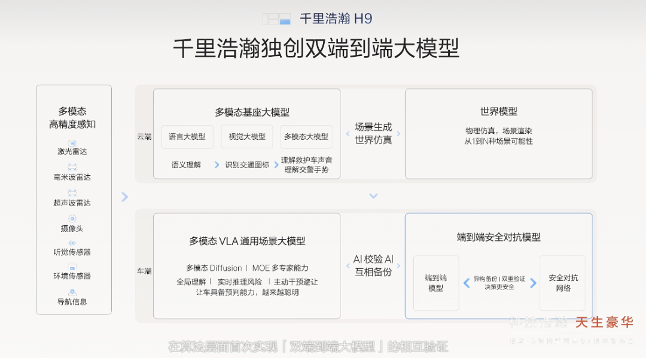Click the icon above 超声波雷达
This screenshot has height=358, width=646.
click(x=72, y=192)
